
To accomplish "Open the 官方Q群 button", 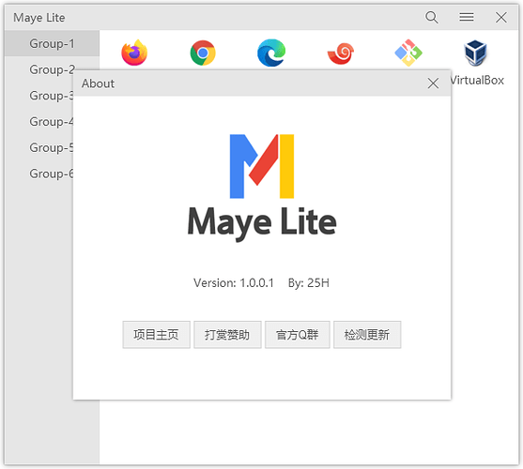I will click(298, 335).
